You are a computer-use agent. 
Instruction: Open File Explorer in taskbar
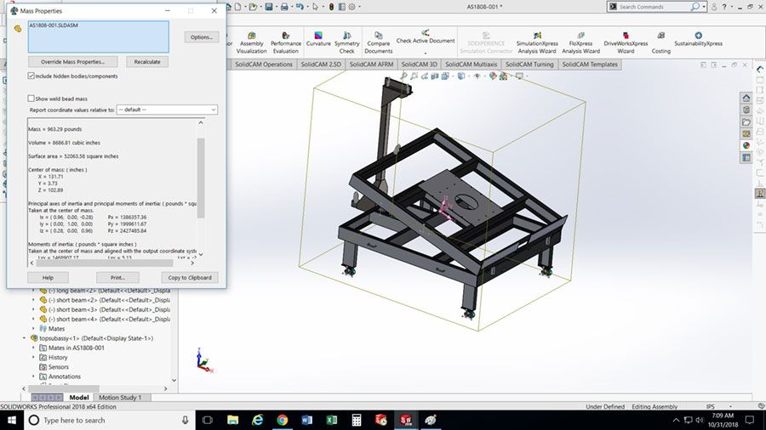[233, 420]
